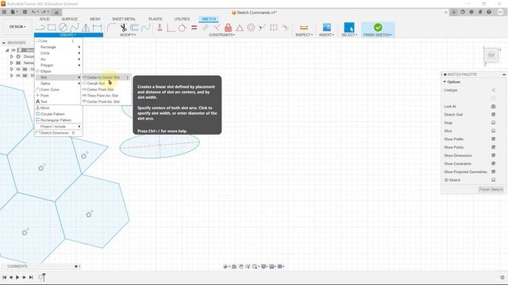Toggle Show Projected Geometries checkbox
The height and width of the screenshot is (285, 508).
(494, 172)
